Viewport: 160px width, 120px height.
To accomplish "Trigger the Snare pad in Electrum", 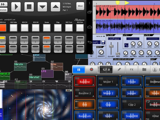I will (47, 28).
